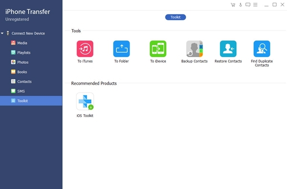Click the Toolkit sidebar icon

pos(13,100)
